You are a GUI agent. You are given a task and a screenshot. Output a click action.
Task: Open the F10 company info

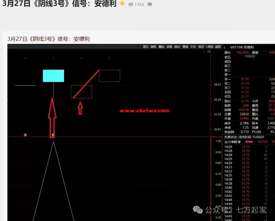click(x=193, y=47)
